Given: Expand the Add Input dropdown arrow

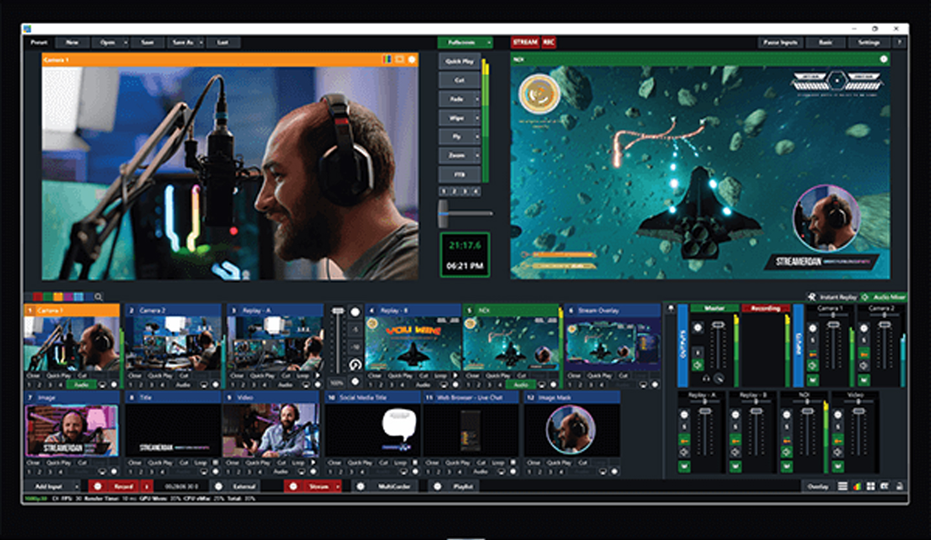Looking at the screenshot, I should point(78,486).
